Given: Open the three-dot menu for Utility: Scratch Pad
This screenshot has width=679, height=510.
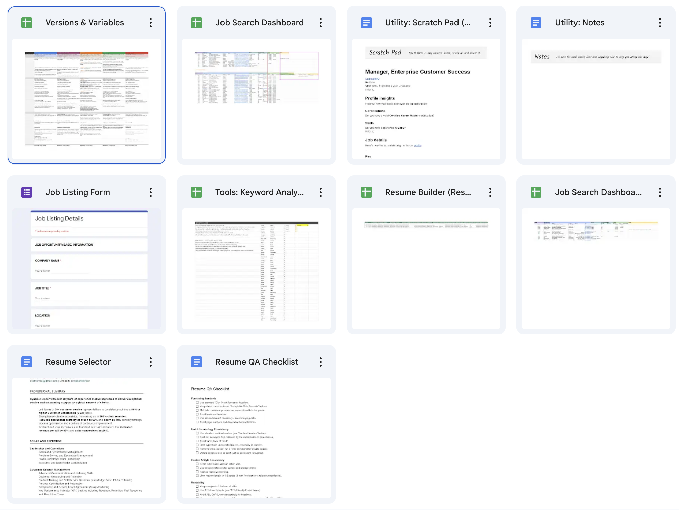Looking at the screenshot, I should pyautogui.click(x=490, y=23).
